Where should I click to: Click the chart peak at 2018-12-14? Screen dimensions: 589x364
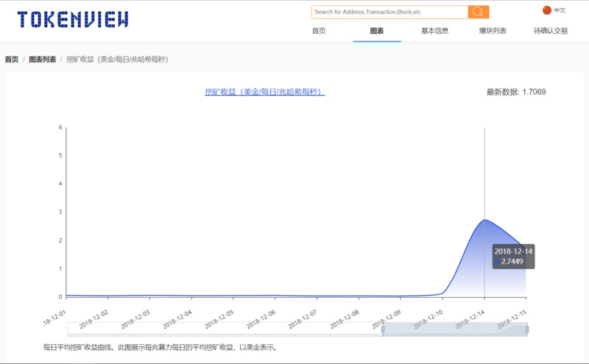(484, 220)
